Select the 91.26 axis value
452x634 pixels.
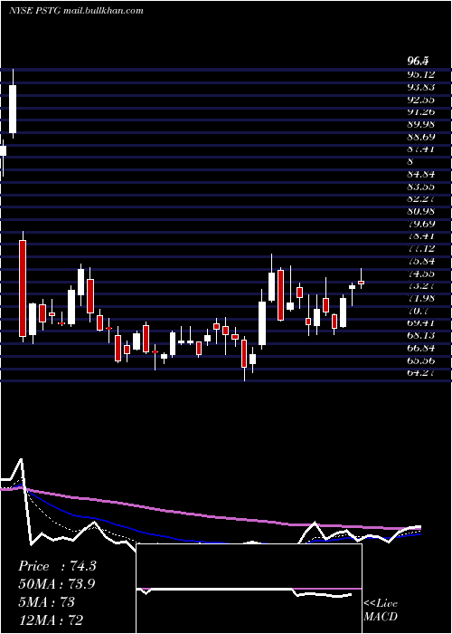(x=420, y=111)
